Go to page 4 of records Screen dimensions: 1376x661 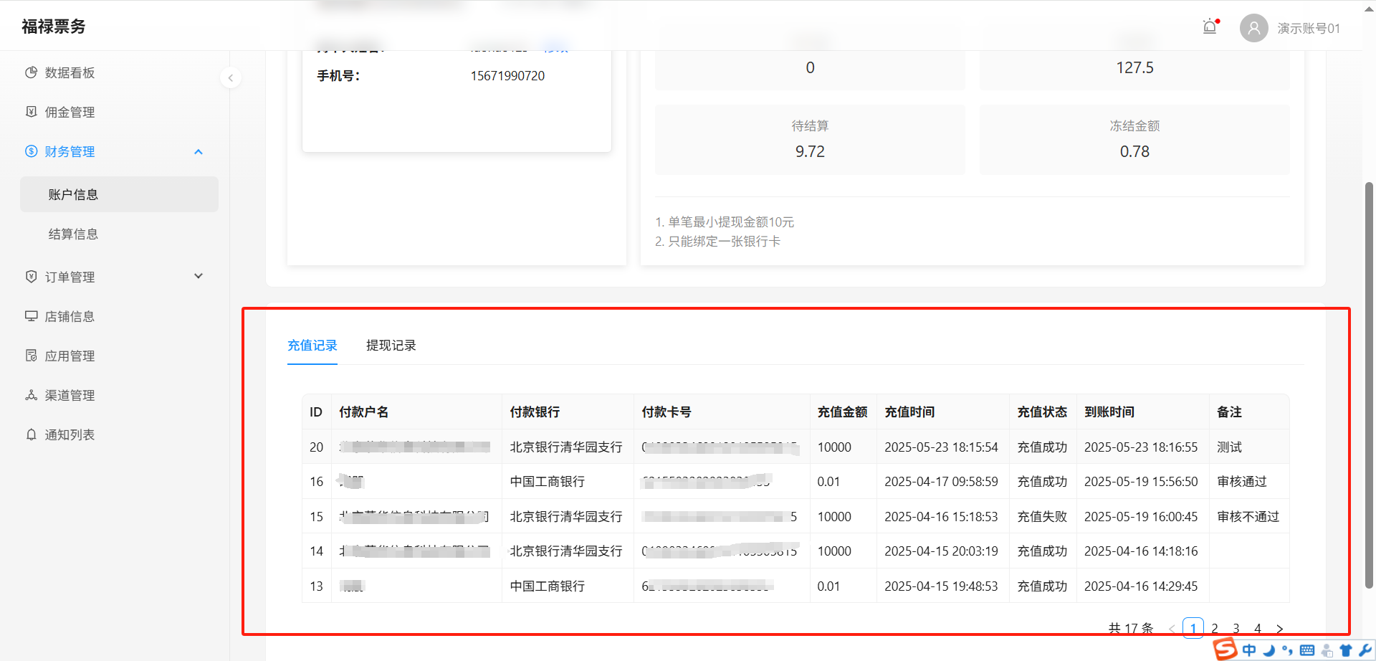1257,628
